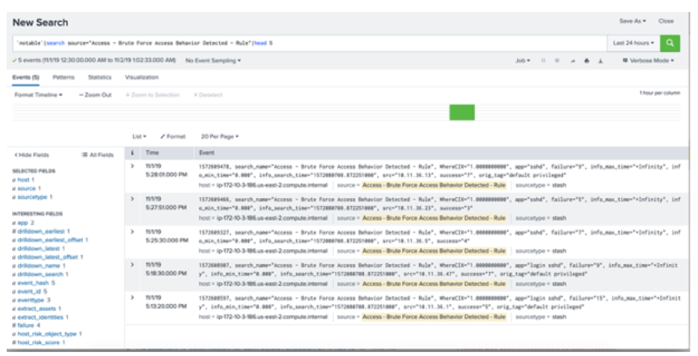Click highlighted source value in 5:28:01 PM event
The height and width of the screenshot is (356, 698).
point(434,185)
